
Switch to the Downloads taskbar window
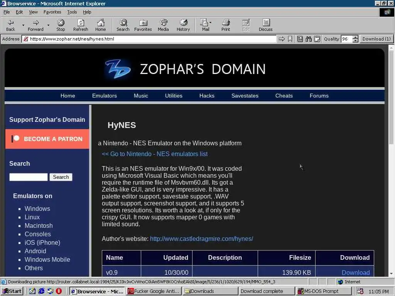[x=210, y=291]
